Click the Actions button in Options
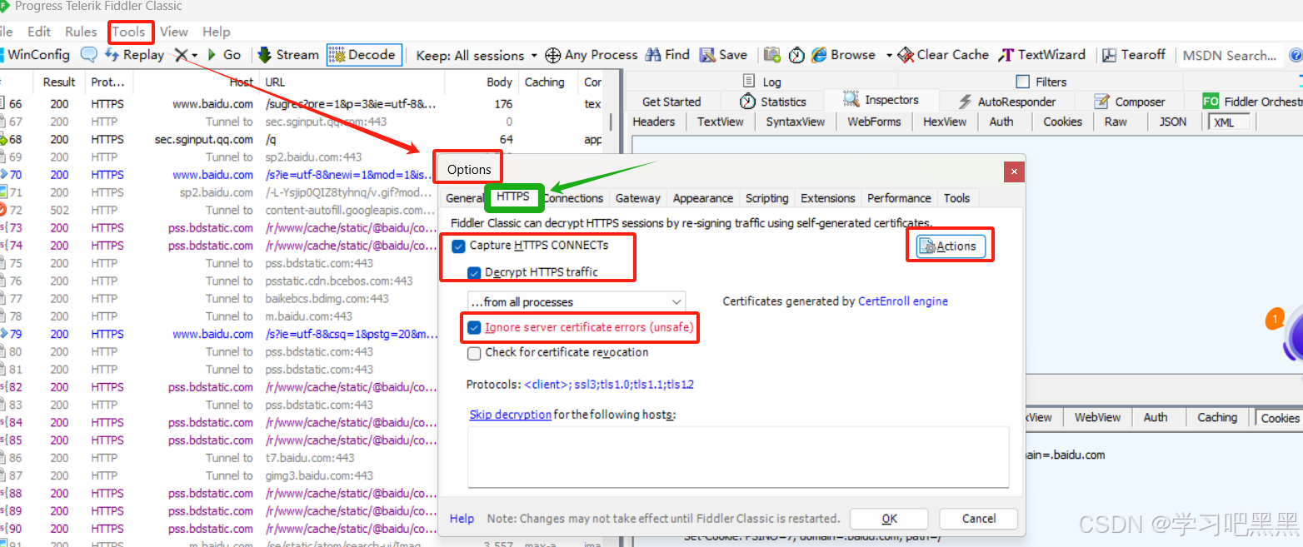Screen dimensions: 1303x547 click(950, 246)
